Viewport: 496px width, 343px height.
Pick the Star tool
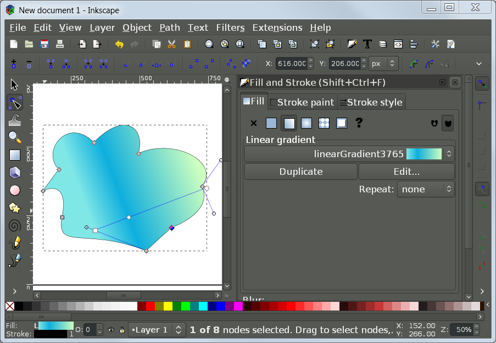14,207
